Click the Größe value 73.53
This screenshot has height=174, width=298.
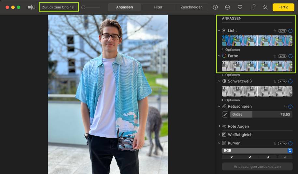click(x=285, y=114)
